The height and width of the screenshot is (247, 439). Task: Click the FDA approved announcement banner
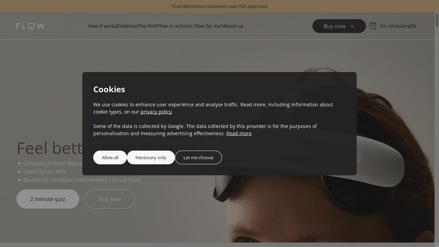(219, 7)
